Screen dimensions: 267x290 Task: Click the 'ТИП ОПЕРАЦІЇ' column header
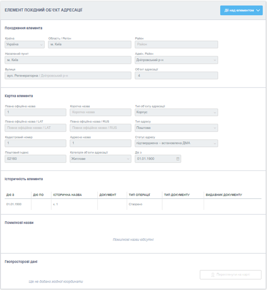pyautogui.click(x=139, y=195)
